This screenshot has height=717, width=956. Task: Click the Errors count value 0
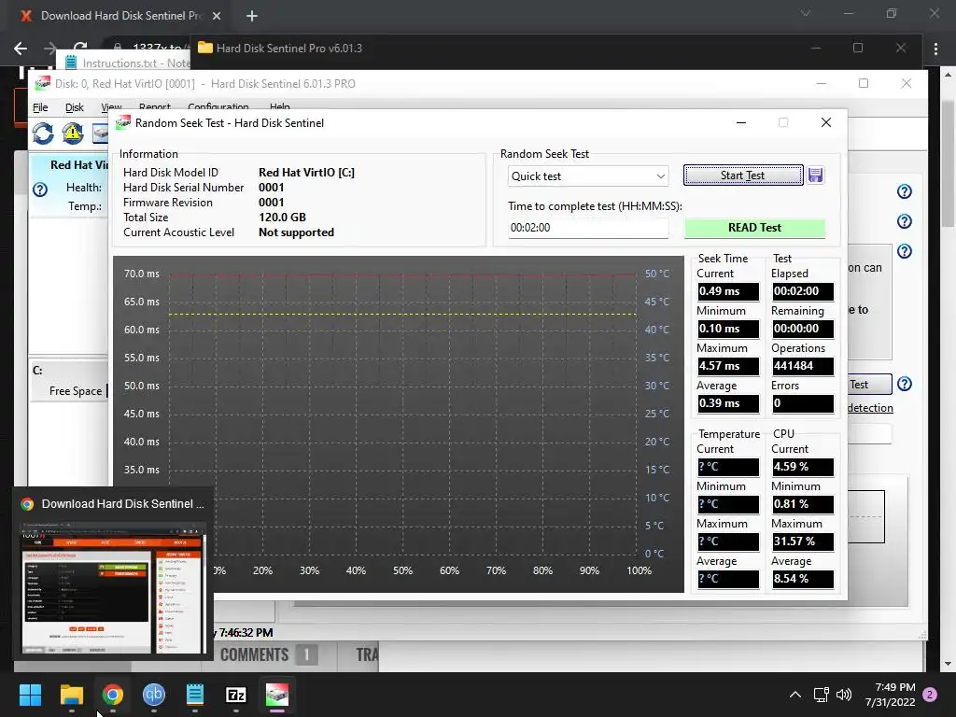(802, 403)
